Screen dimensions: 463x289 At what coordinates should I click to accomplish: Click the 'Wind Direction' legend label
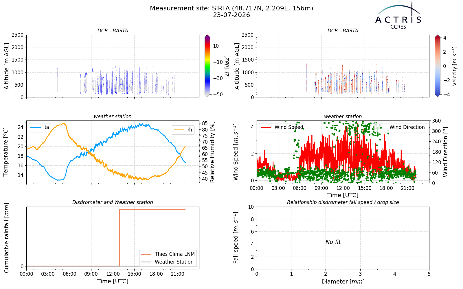tap(407, 127)
